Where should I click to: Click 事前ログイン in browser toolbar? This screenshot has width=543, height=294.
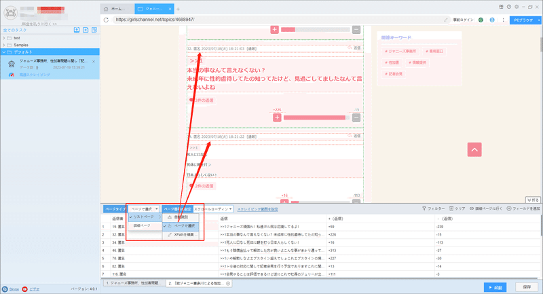463,20
